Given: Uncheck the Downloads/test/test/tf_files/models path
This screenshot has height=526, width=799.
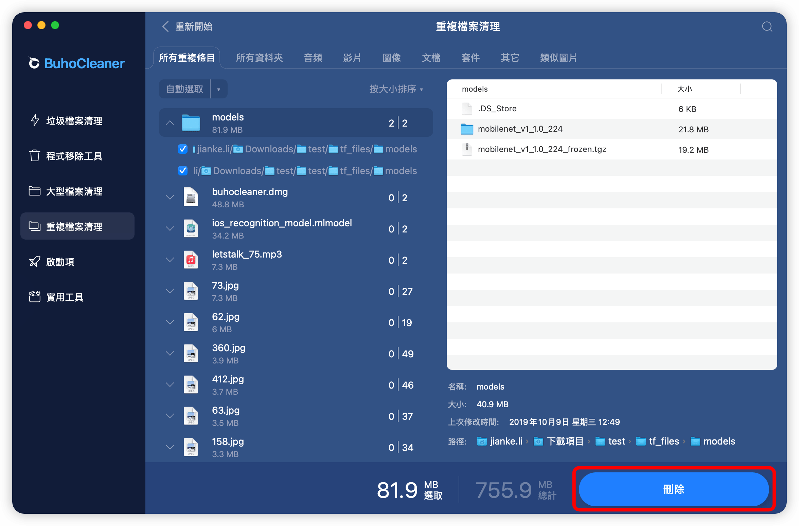Looking at the screenshot, I should click(183, 171).
